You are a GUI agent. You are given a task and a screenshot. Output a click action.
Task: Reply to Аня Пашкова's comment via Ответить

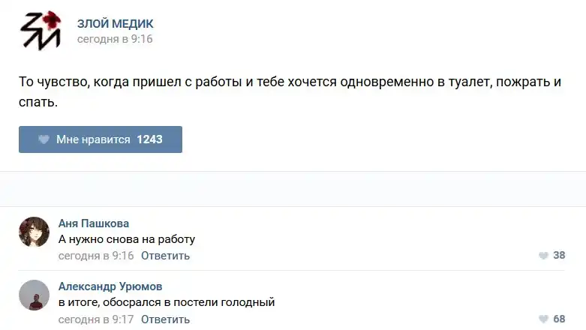[x=165, y=256]
